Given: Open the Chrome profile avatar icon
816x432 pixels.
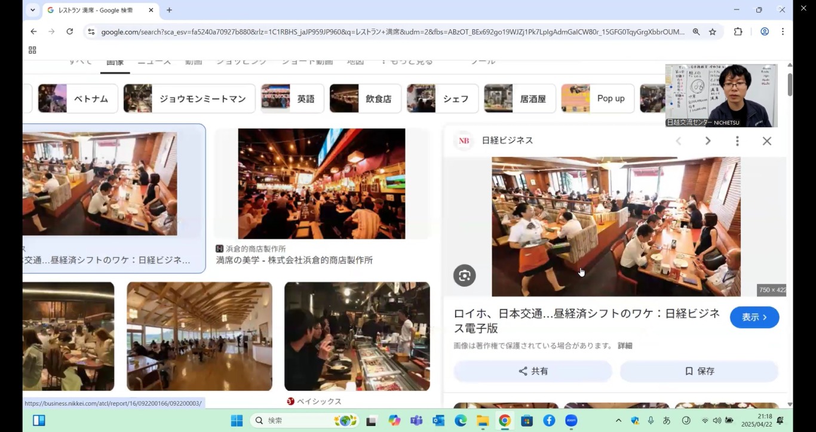Looking at the screenshot, I should [x=764, y=32].
